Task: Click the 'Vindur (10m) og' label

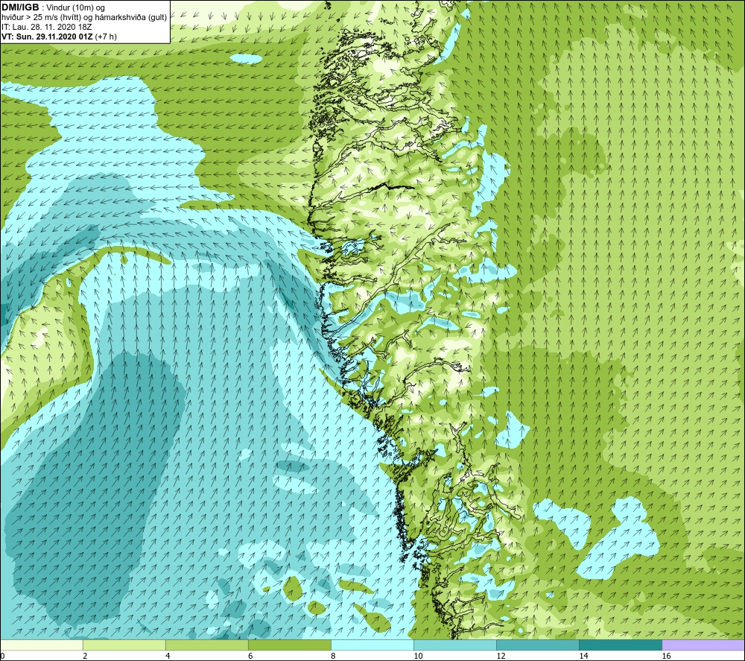Action: click(76, 8)
